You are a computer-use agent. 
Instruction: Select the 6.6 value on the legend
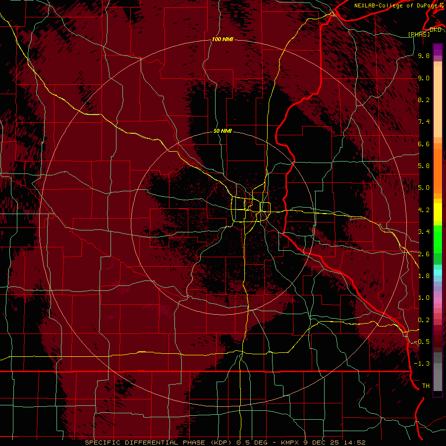tap(424, 144)
